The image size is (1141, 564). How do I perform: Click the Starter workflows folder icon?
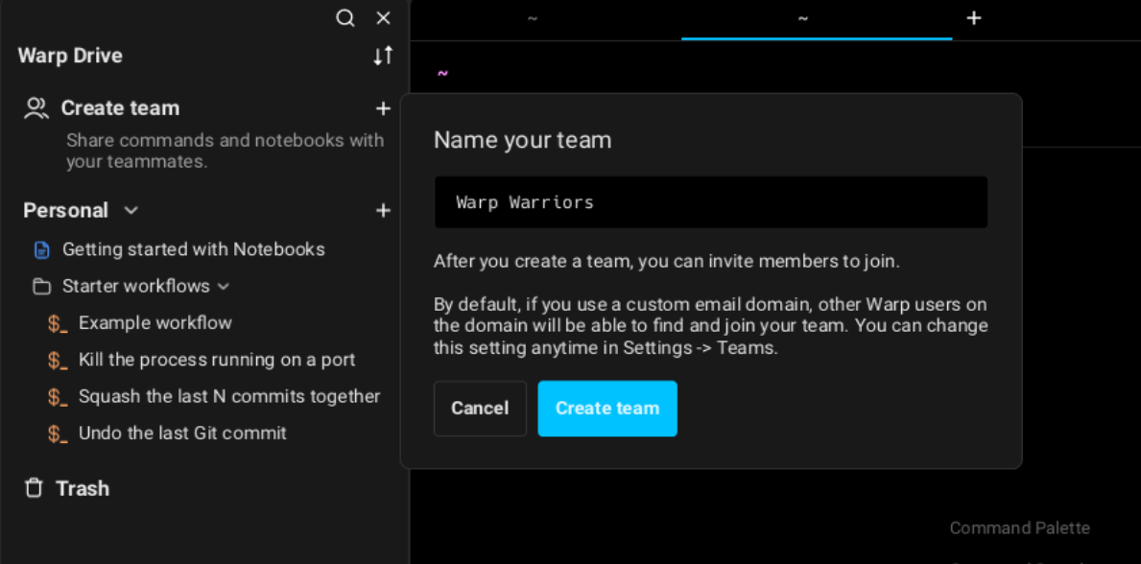click(42, 287)
